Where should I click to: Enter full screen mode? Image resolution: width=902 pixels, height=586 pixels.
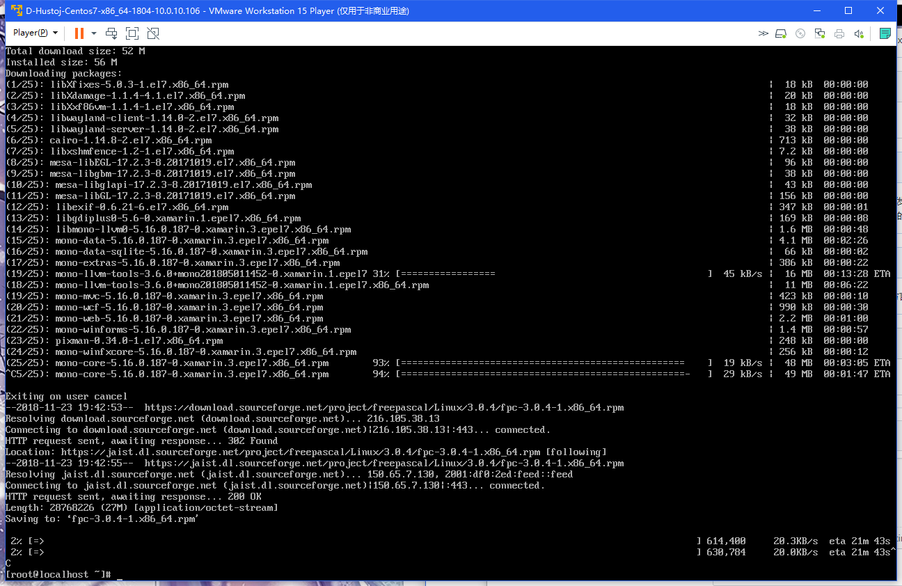[132, 33]
